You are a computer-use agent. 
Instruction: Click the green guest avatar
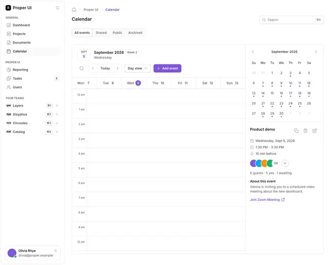(x=270, y=164)
